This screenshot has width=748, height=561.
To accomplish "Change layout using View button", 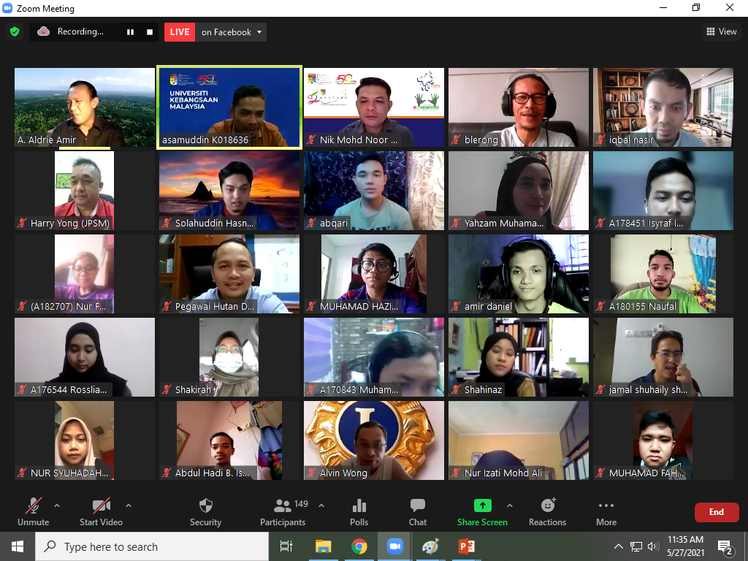I will pyautogui.click(x=721, y=31).
